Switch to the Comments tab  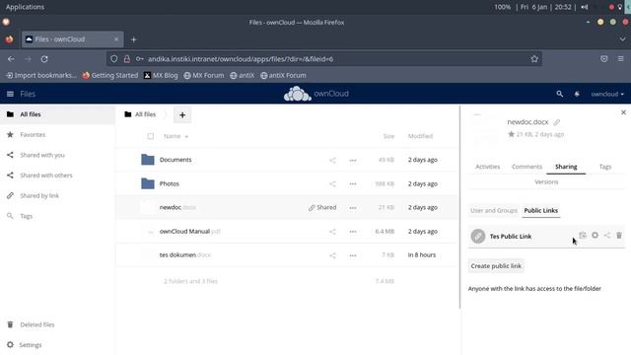(x=526, y=167)
